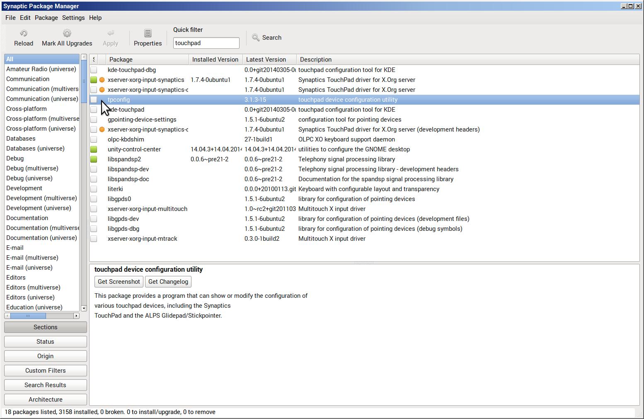Mark the tpconfig package checkbox
The height and width of the screenshot is (419, 644).
[94, 100]
